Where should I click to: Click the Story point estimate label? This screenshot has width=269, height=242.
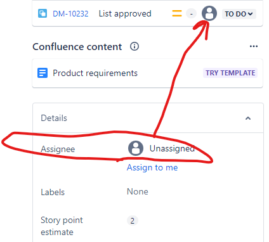(62, 226)
